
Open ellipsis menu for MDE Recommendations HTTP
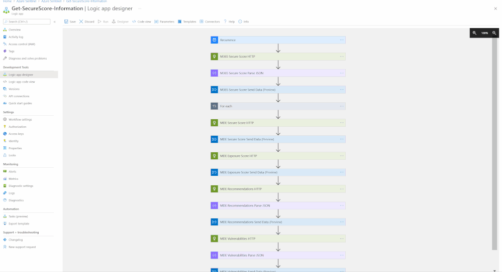(342, 189)
